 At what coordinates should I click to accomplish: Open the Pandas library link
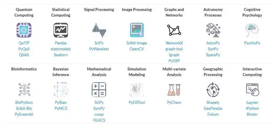(61, 43)
